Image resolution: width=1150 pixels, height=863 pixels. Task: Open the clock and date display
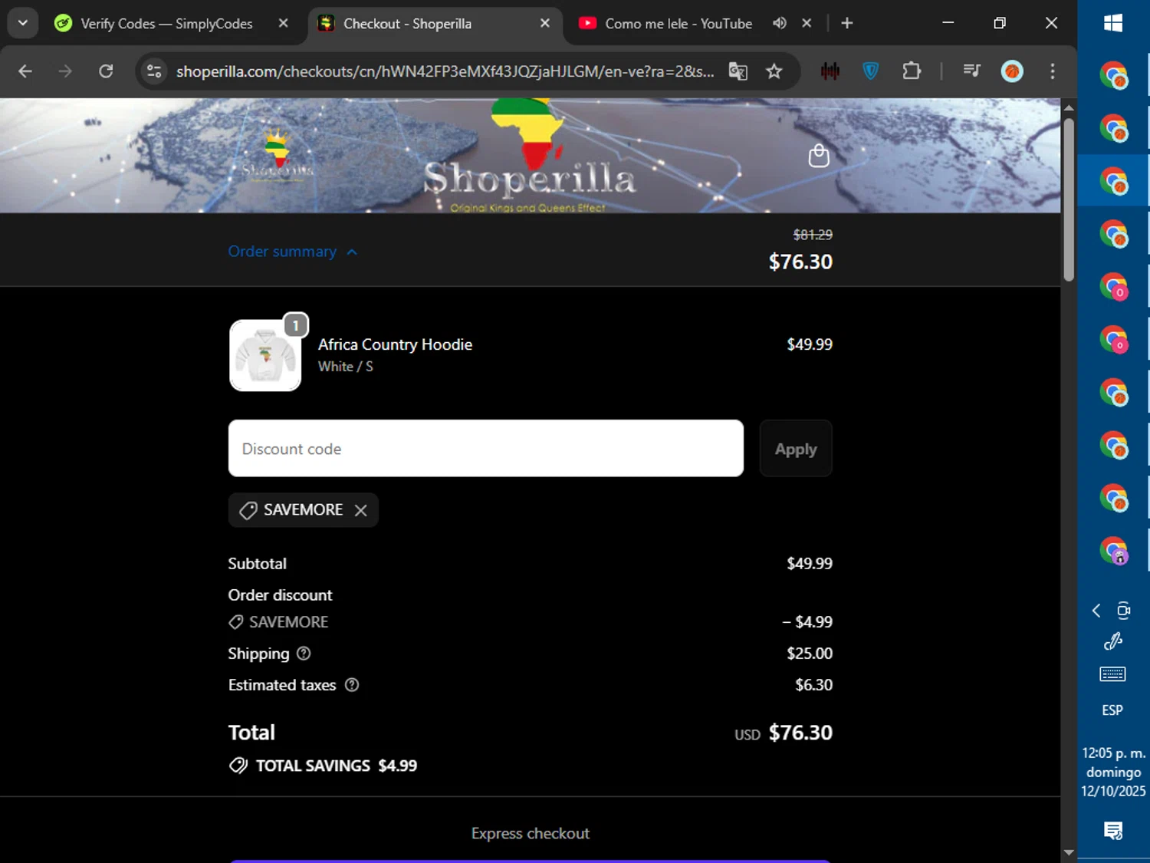click(x=1113, y=772)
